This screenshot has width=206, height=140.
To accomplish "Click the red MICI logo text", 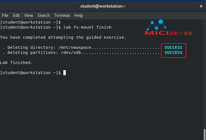I will pyautogui.click(x=156, y=33).
